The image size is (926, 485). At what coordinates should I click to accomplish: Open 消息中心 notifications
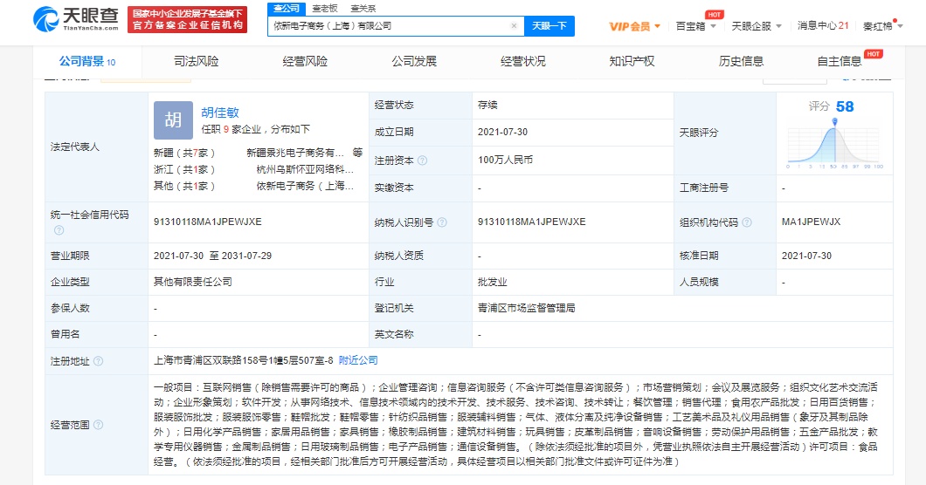[823, 26]
